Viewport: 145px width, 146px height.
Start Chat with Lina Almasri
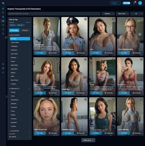(40, 53)
